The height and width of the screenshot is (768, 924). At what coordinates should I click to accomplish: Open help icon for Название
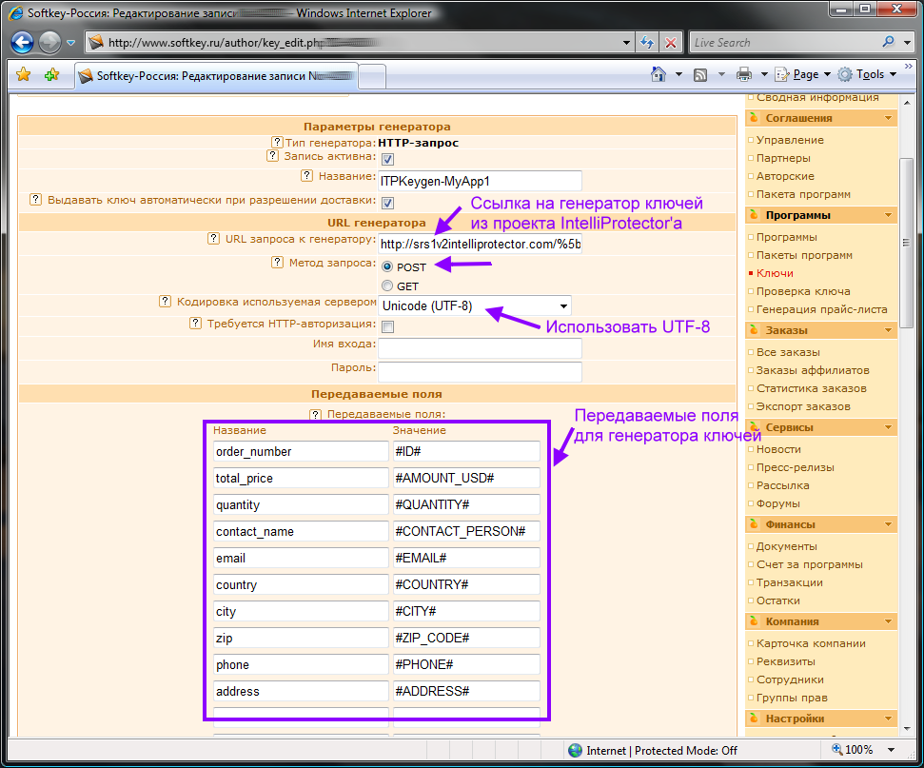pos(306,176)
